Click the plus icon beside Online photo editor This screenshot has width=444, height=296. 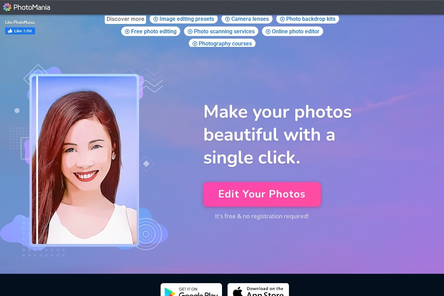point(268,31)
